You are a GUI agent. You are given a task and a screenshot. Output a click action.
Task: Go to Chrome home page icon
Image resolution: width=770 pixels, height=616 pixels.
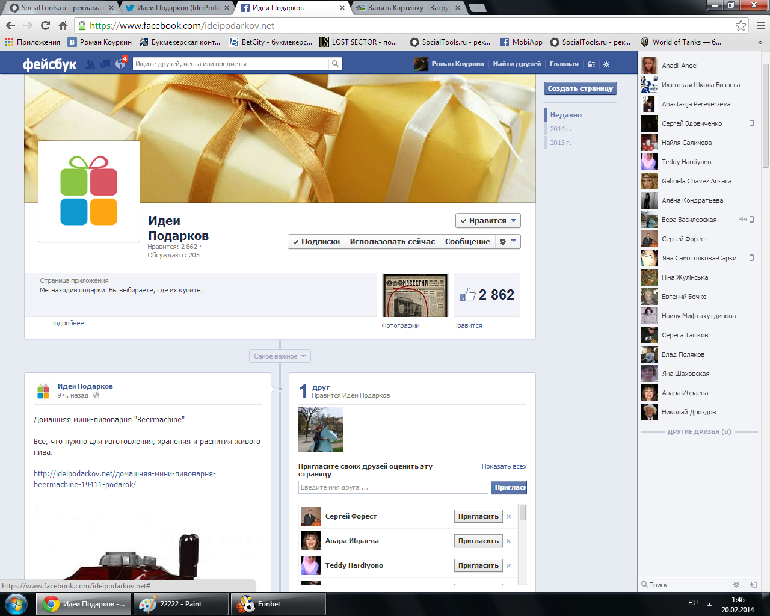(x=63, y=25)
